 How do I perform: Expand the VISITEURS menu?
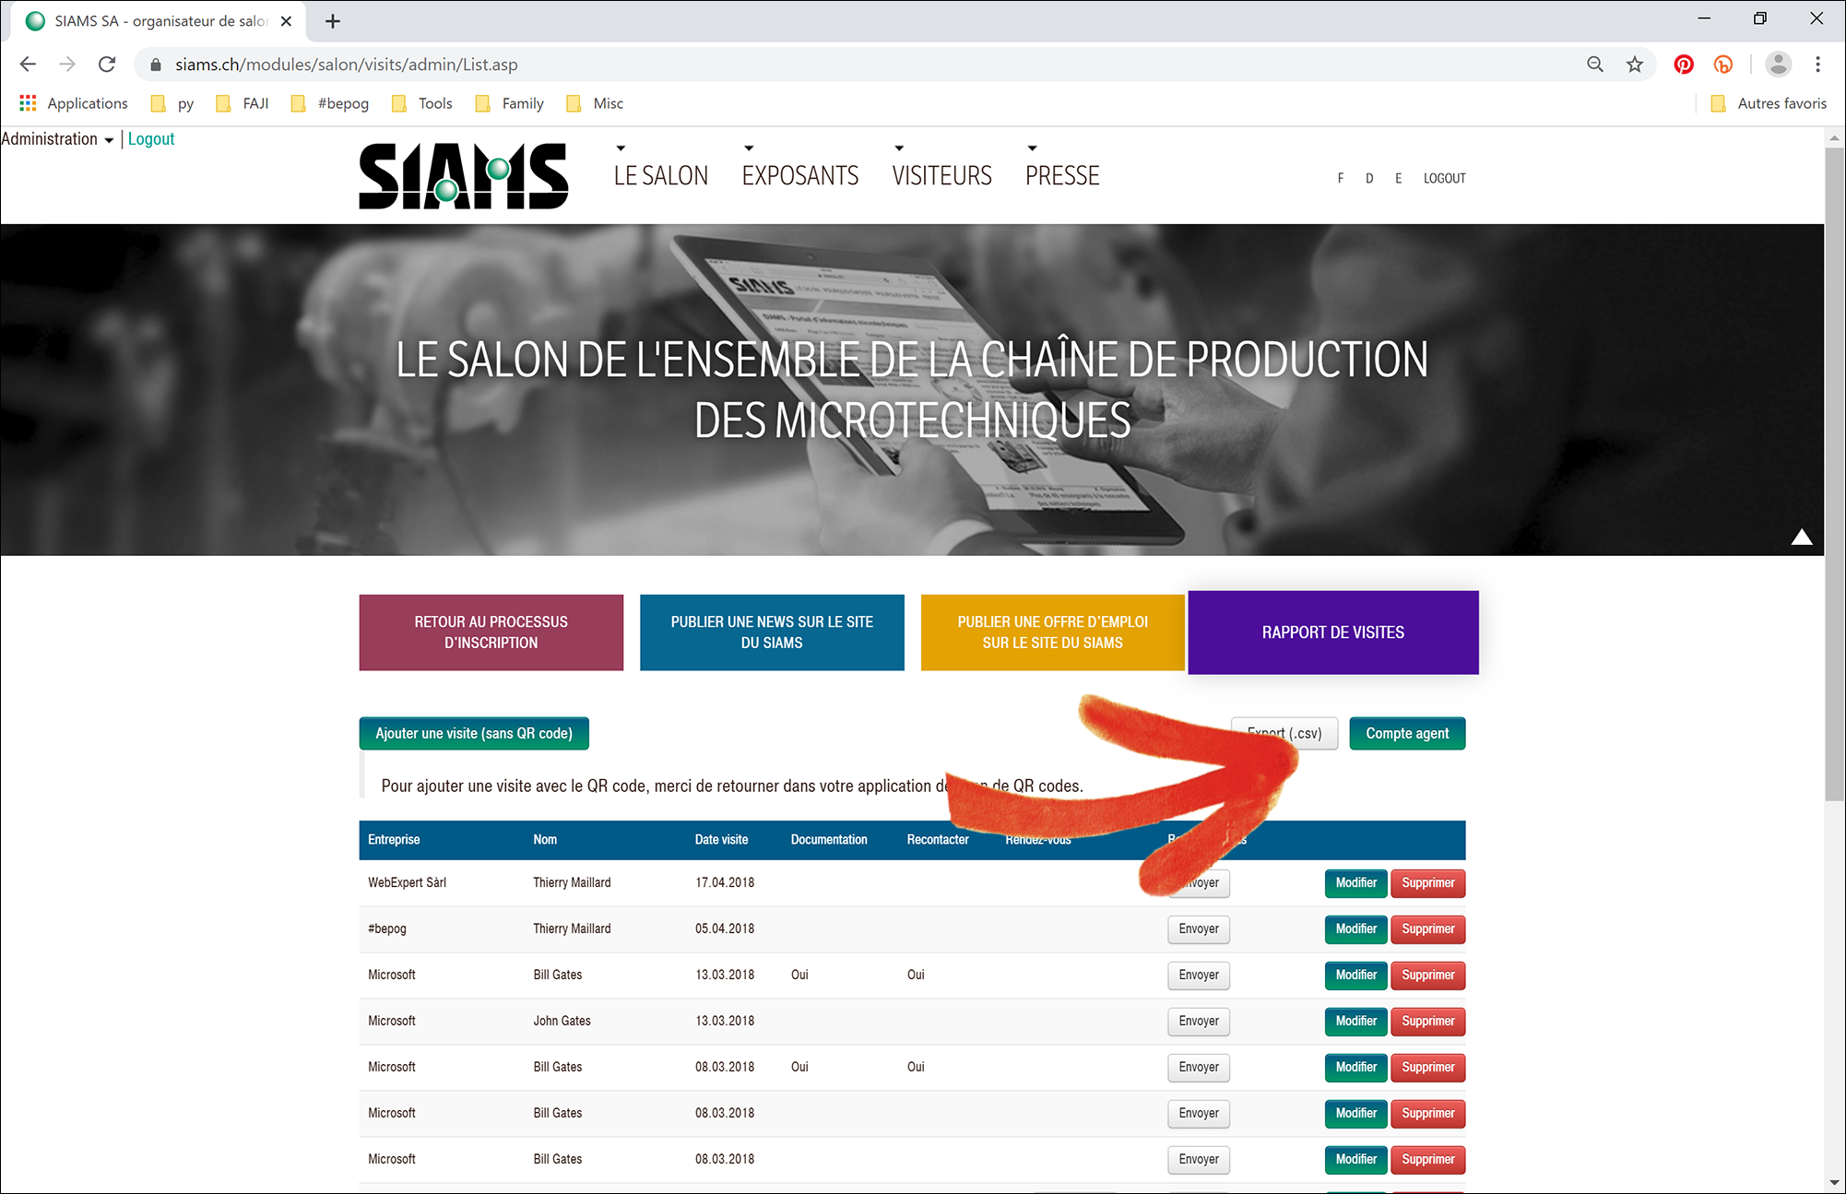tap(941, 175)
